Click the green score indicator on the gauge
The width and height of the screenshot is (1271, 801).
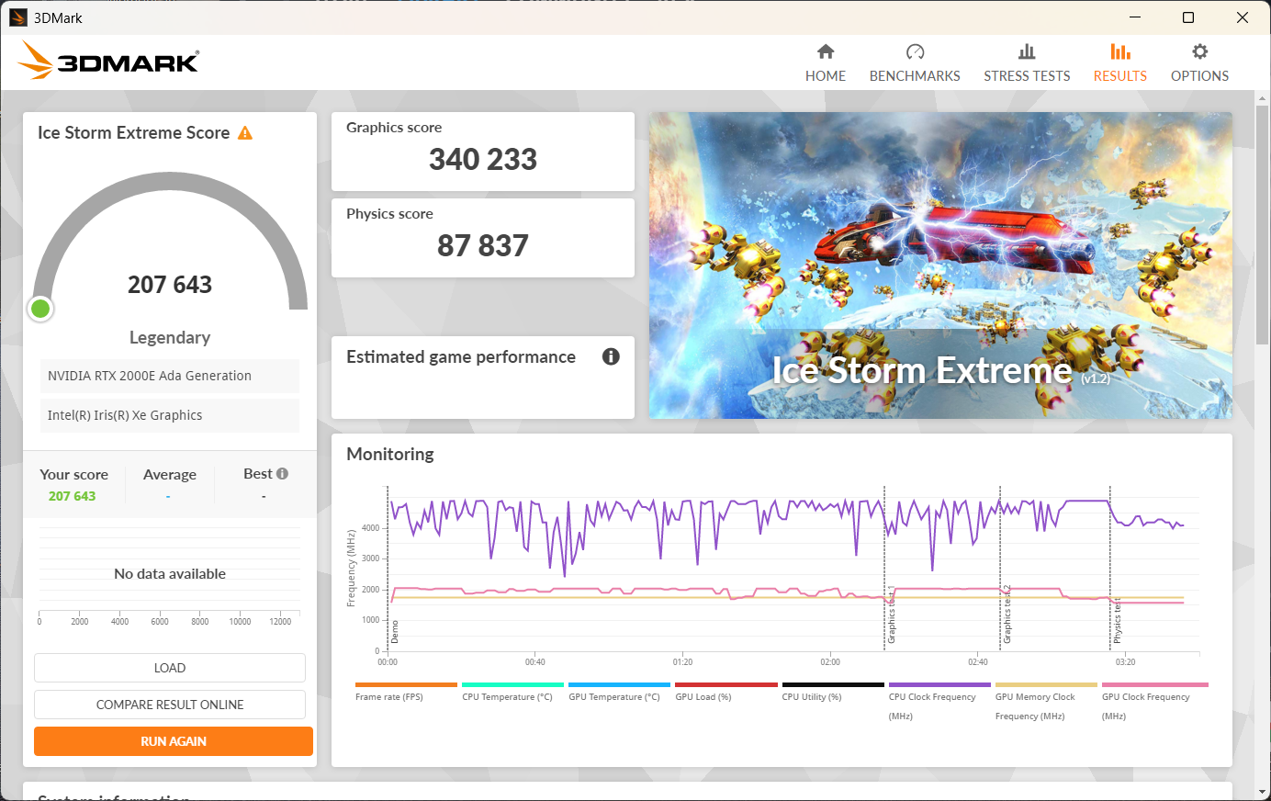click(40, 309)
